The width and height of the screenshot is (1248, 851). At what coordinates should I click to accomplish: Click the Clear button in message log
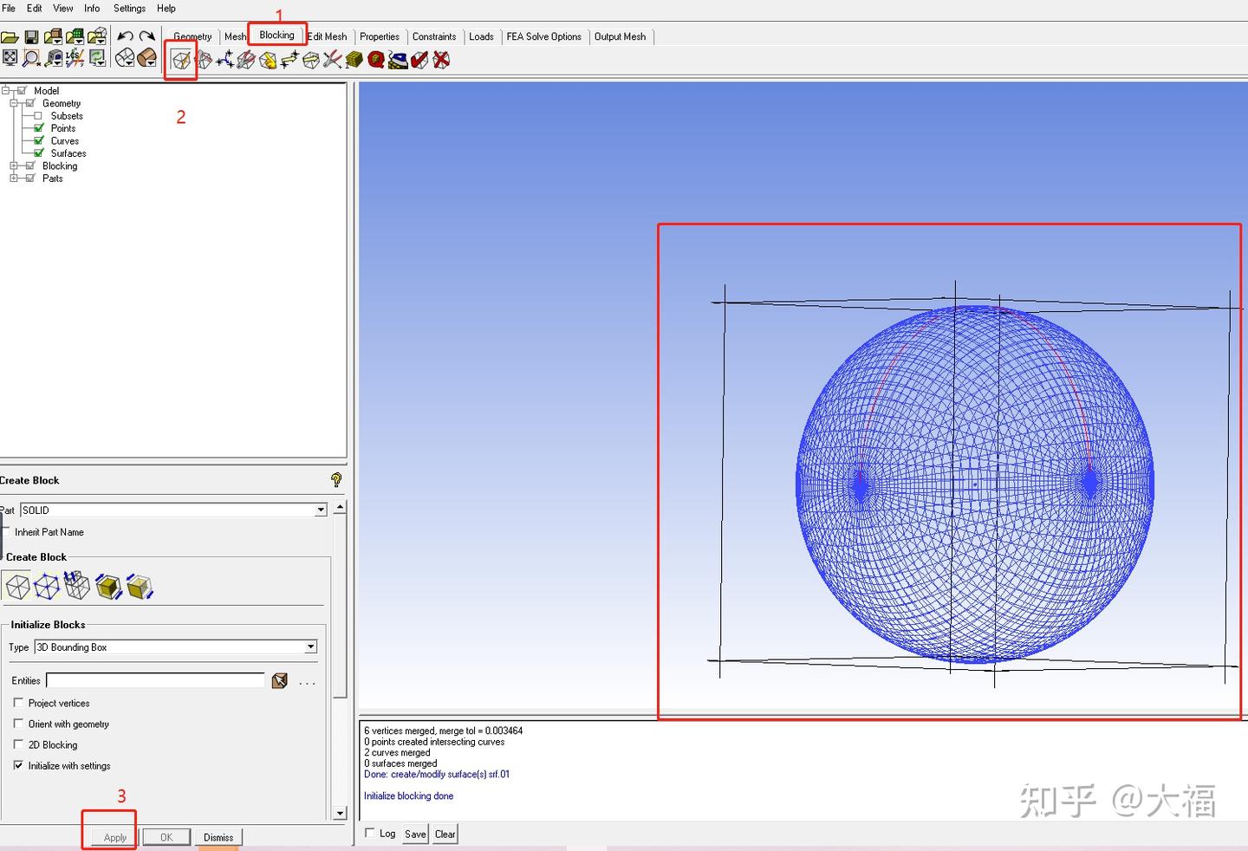point(445,834)
